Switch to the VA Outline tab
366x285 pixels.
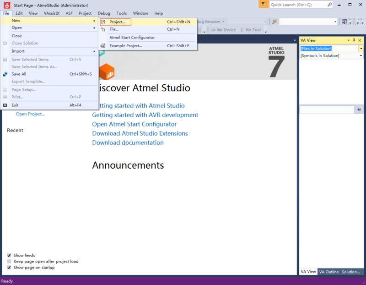(328, 272)
